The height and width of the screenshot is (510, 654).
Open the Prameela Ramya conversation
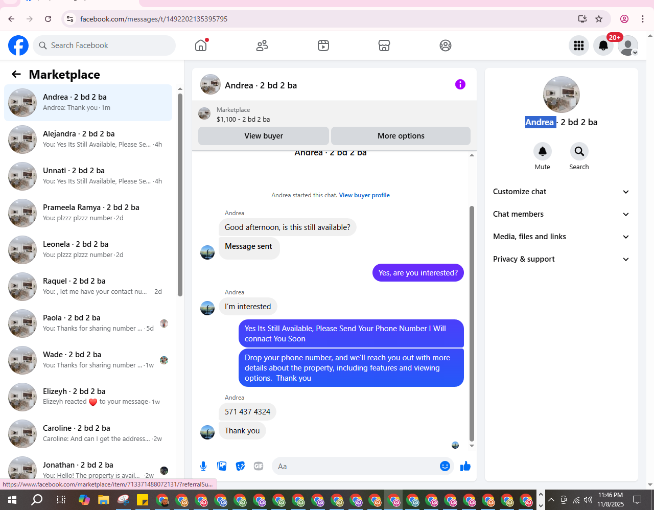click(88, 213)
